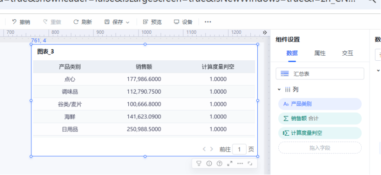The width and height of the screenshot is (381, 175).
Task: Click the 日用品 table cell
Action: [x=70, y=129]
